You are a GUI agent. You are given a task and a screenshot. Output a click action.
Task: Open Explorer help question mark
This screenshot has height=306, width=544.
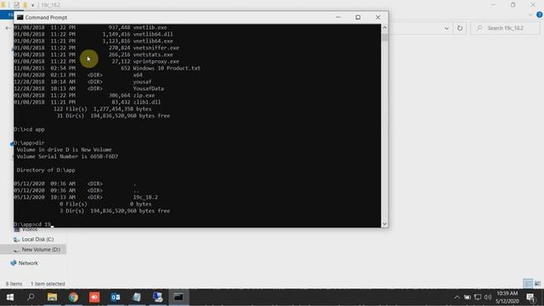[x=540, y=14]
